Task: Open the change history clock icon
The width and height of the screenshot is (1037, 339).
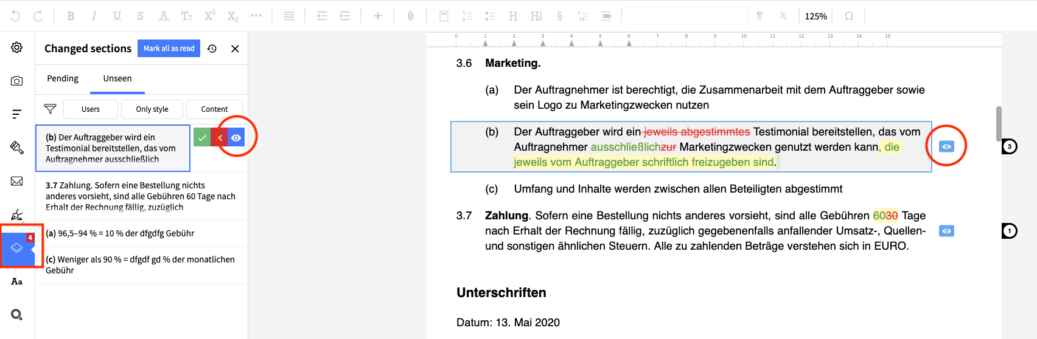Action: (212, 49)
